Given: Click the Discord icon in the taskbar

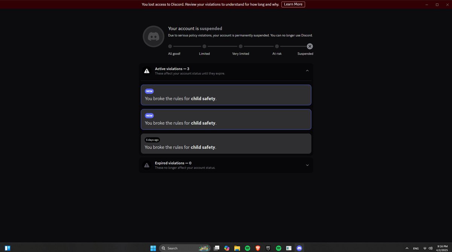Looking at the screenshot, I should [x=299, y=248].
